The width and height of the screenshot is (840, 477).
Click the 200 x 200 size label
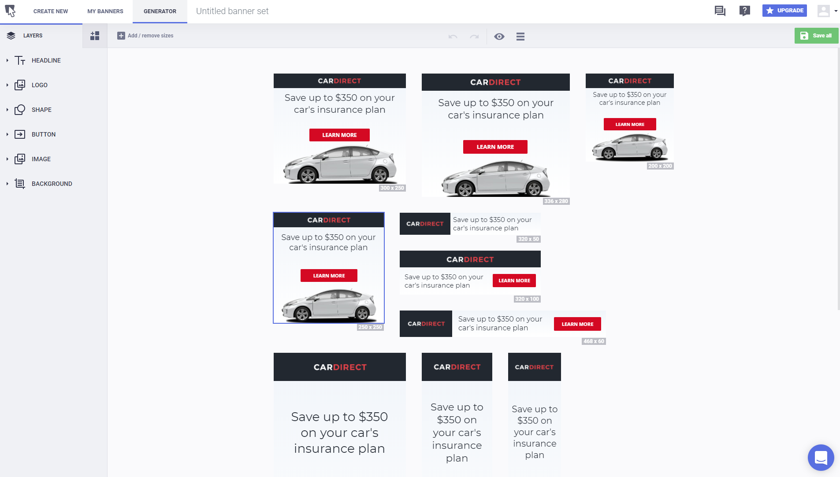(660, 166)
